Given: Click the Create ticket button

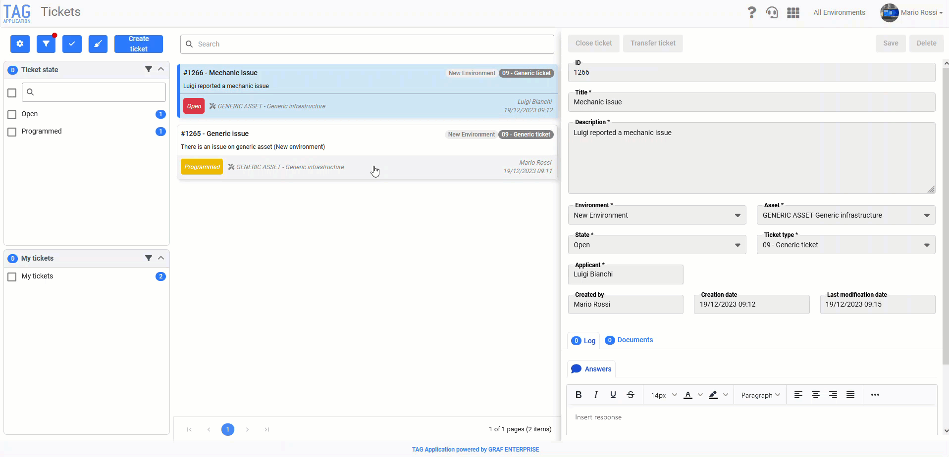Looking at the screenshot, I should point(139,44).
